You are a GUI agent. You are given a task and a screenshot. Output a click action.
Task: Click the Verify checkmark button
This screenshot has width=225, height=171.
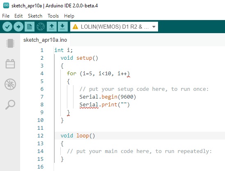[7, 27]
